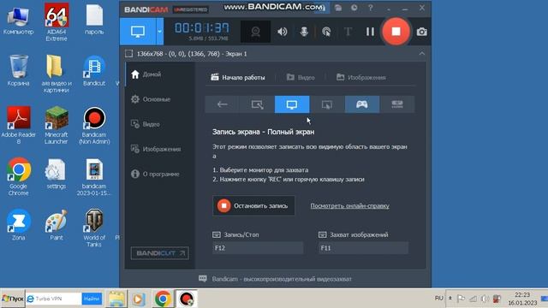
Task: Switch to the Изображения tab
Action: 361,77
